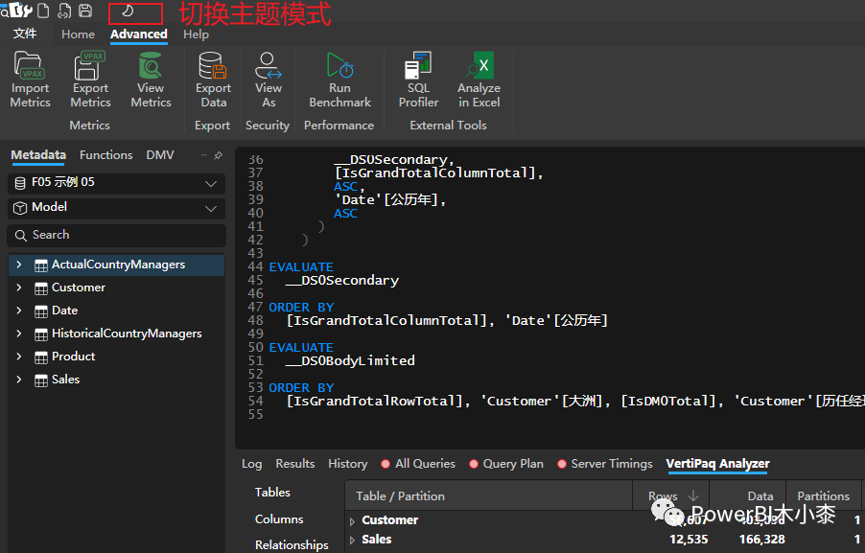Select the VertiPaq Analyzer tab
This screenshot has width=865, height=553.
point(717,464)
